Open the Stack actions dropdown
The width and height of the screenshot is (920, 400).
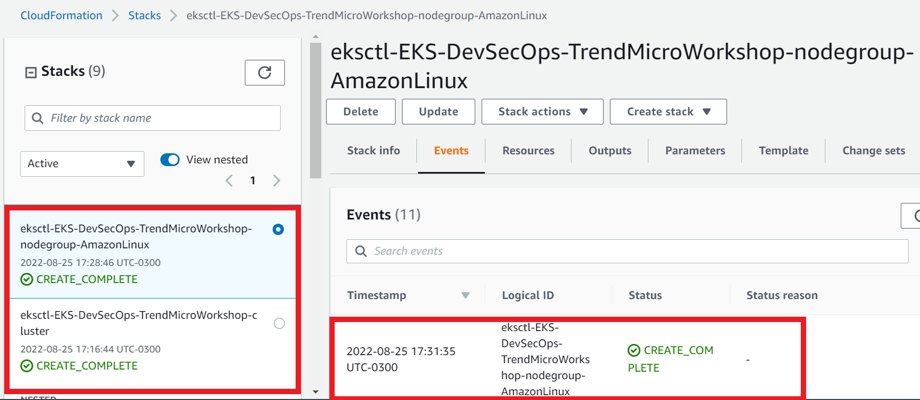coord(543,112)
